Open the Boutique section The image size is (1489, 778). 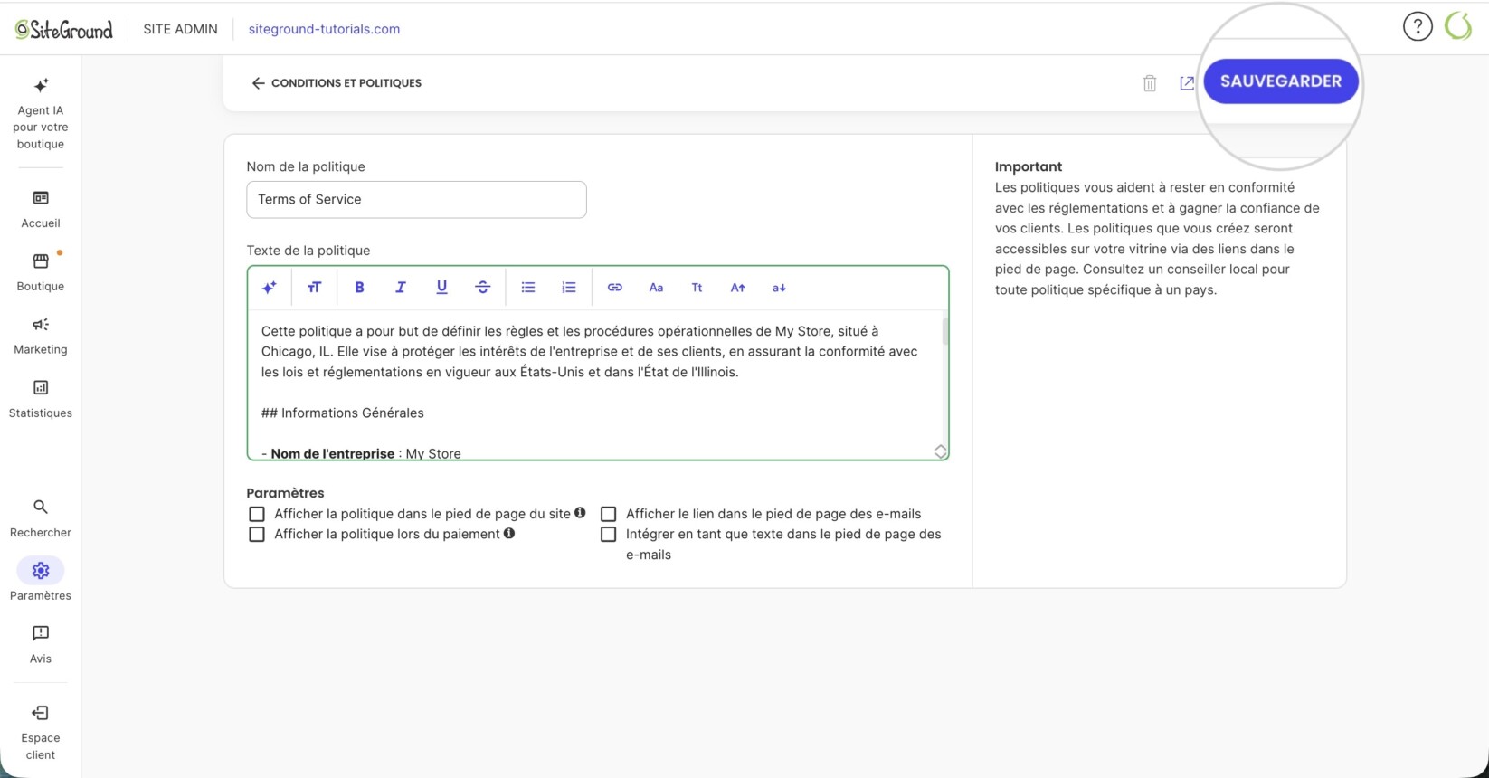pyautogui.click(x=41, y=272)
